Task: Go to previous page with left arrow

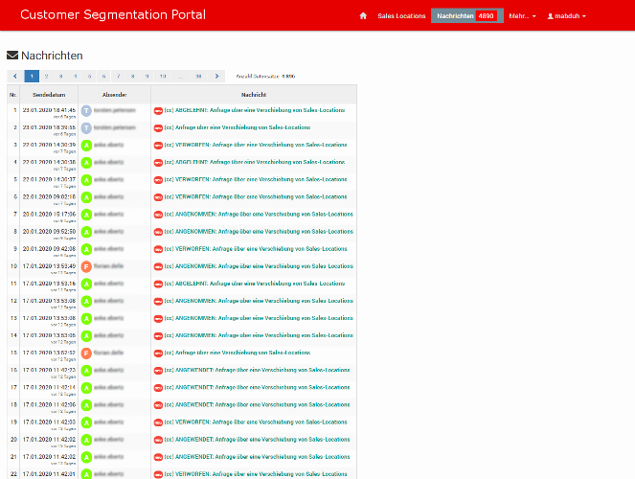Action: point(15,76)
